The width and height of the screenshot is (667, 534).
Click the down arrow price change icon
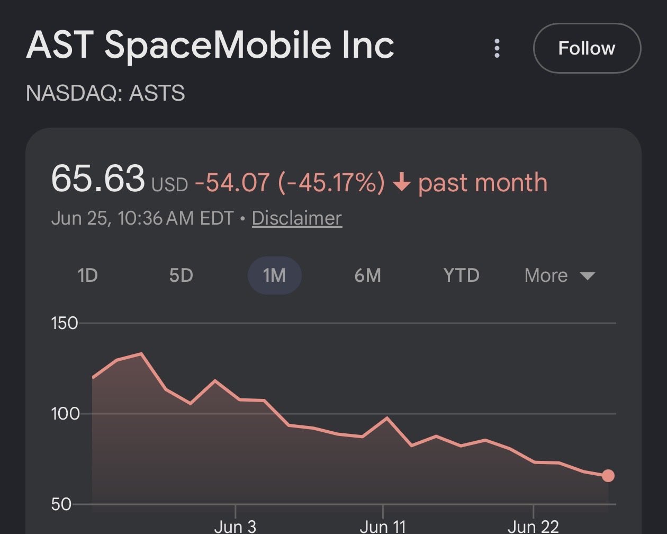click(402, 183)
